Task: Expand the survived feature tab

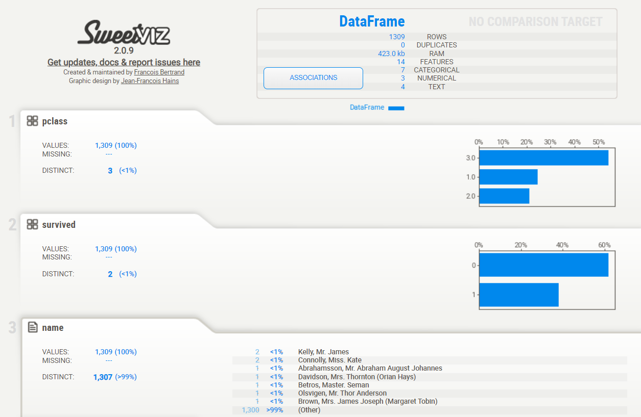Action: click(x=59, y=225)
